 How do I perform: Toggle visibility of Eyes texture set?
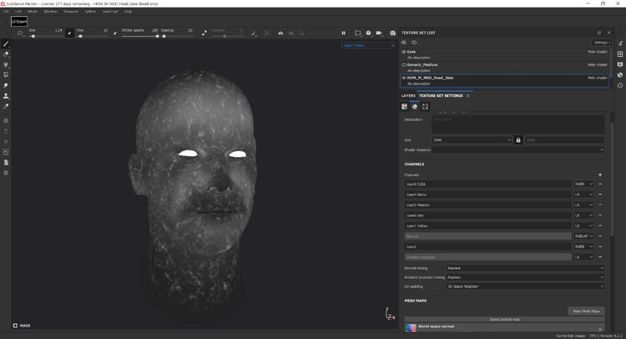click(x=404, y=52)
